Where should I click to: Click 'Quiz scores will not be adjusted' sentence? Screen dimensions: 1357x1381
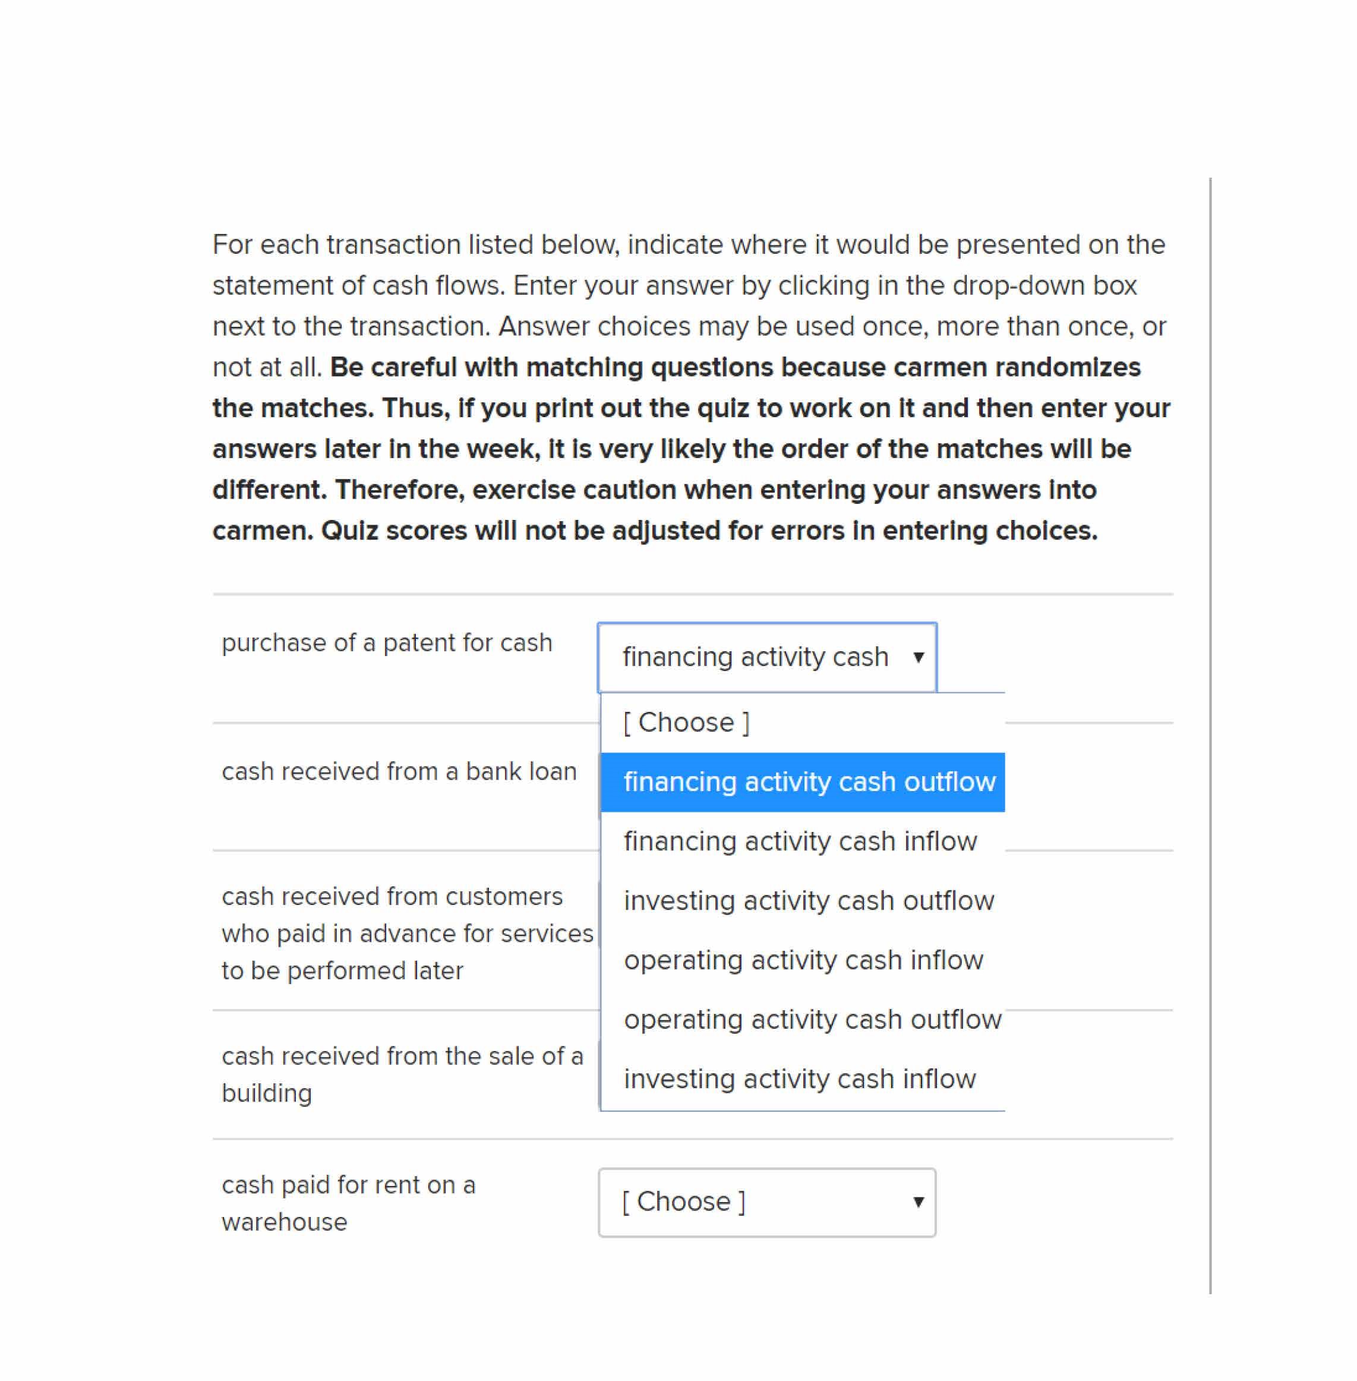(x=708, y=531)
